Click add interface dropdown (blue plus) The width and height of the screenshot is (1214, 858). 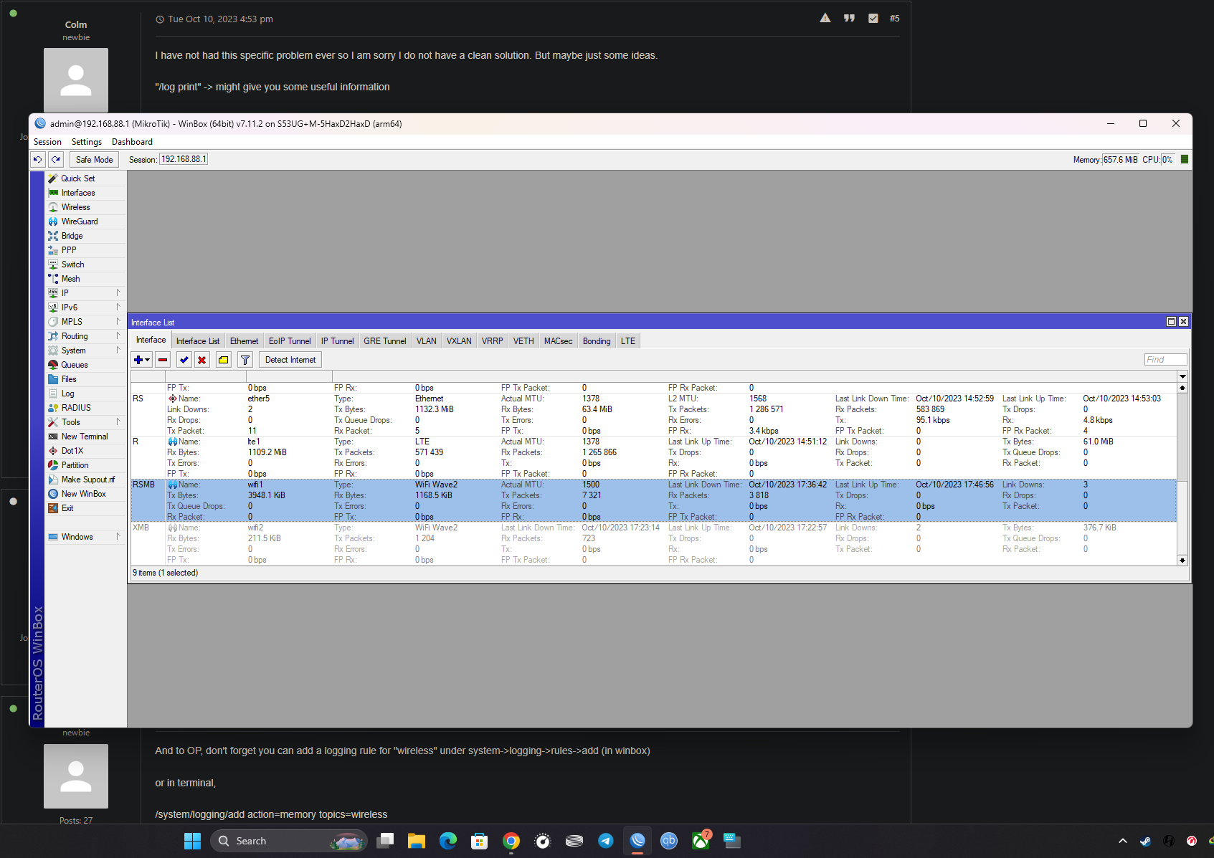tap(142, 360)
